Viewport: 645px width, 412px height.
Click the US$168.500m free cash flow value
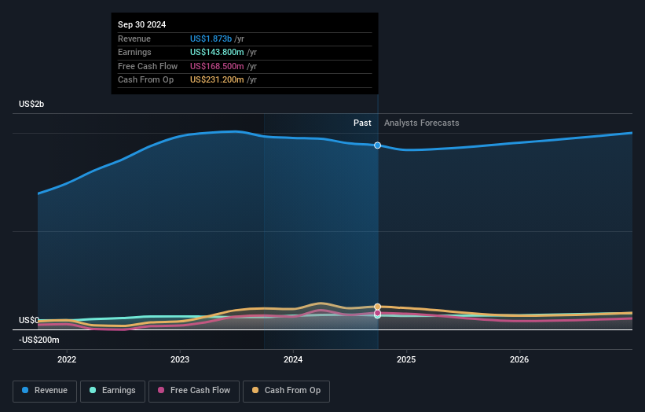(217, 66)
